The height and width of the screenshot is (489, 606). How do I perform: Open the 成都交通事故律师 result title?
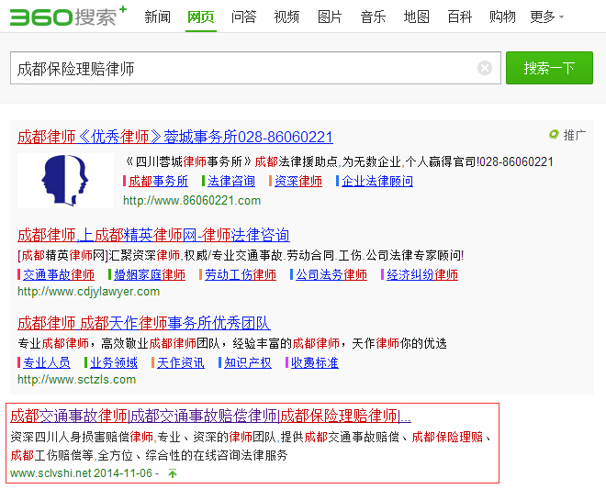point(210,415)
